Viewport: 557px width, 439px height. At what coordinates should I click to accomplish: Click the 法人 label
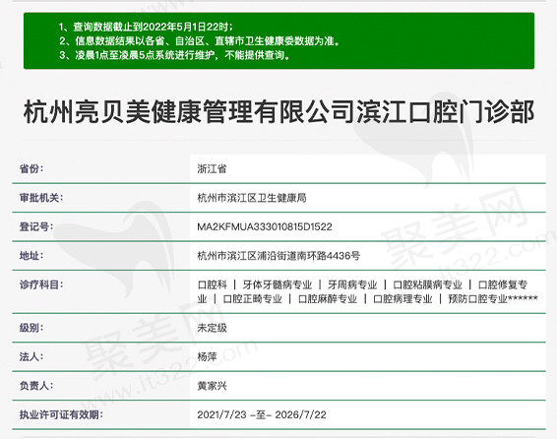(31, 356)
